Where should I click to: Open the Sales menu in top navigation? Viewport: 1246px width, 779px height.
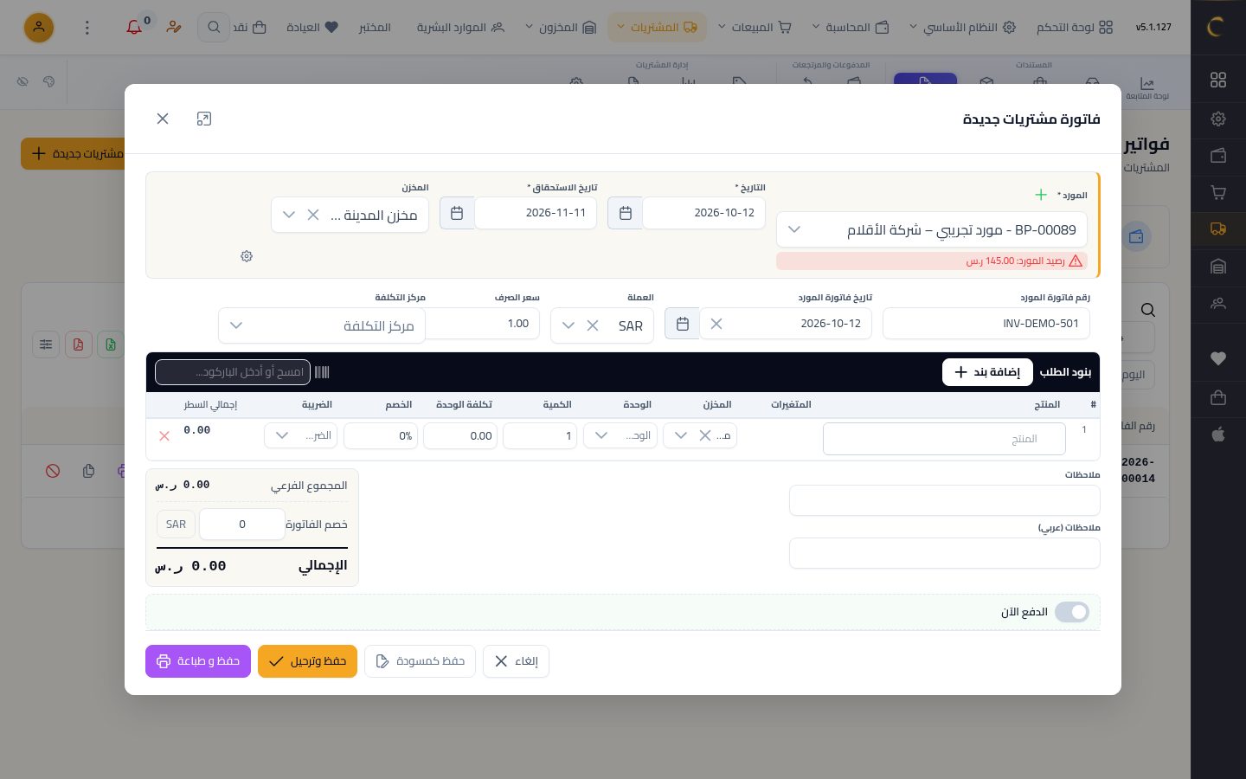pyautogui.click(x=755, y=28)
